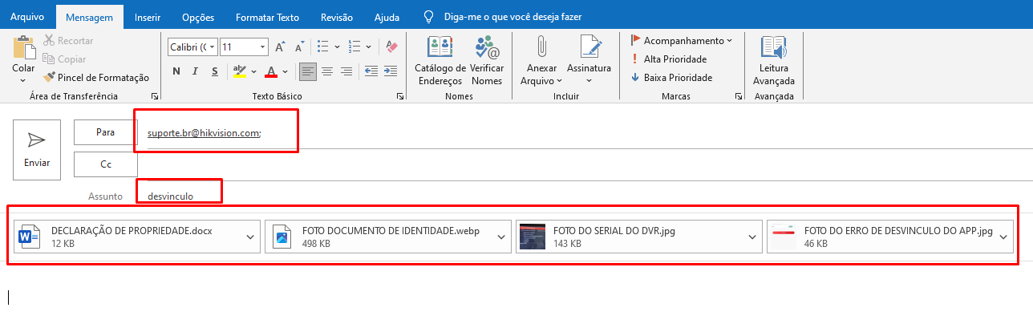Click the Pincel de Formatação brush
The height and width of the screenshot is (332, 1033).
[x=97, y=78]
